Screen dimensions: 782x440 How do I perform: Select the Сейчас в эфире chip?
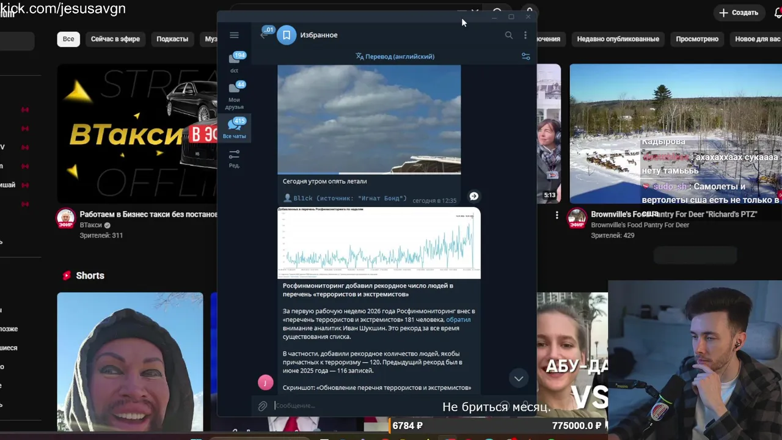115,39
